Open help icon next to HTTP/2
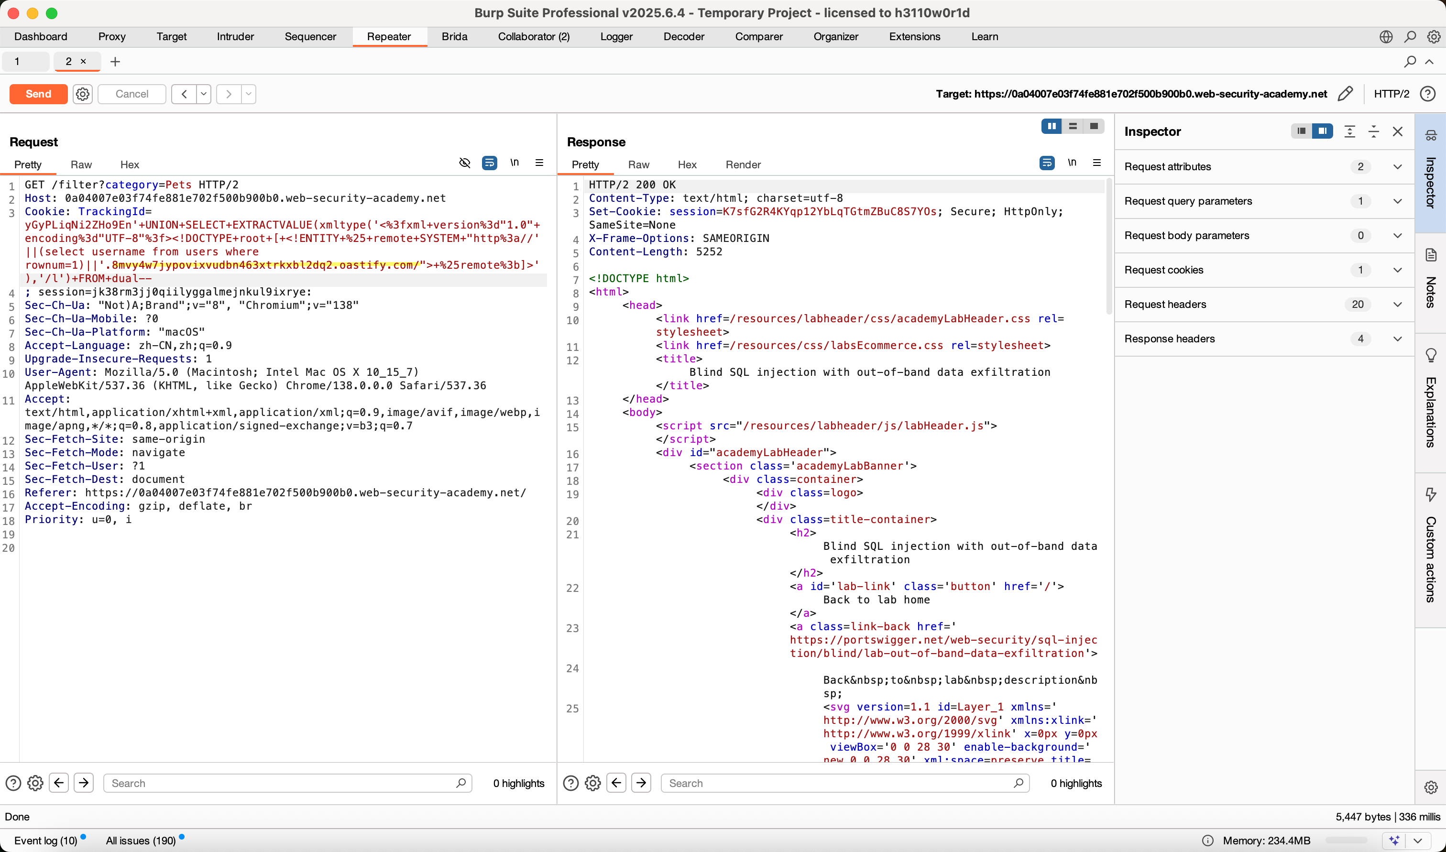Viewport: 1446px width, 852px height. click(x=1428, y=94)
